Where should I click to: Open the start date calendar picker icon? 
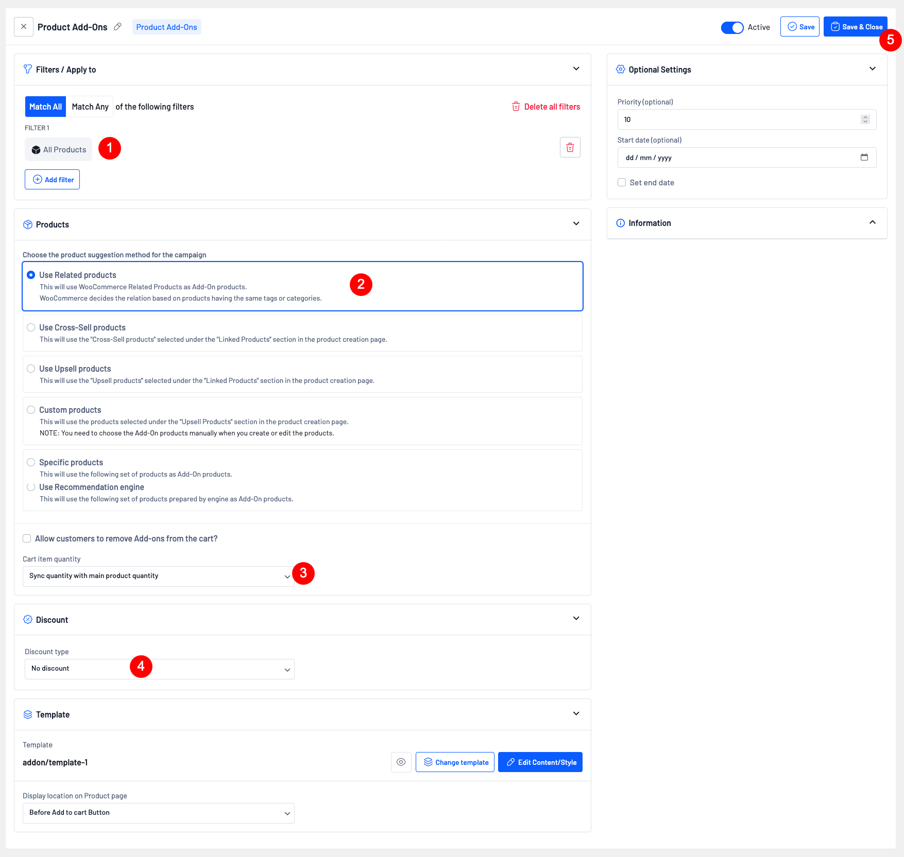pyautogui.click(x=864, y=158)
